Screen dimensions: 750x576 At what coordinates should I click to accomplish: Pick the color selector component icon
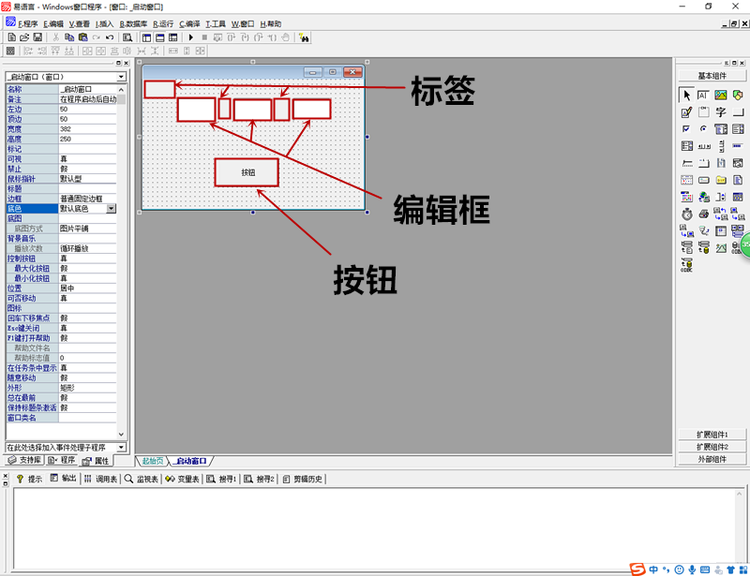(x=686, y=197)
